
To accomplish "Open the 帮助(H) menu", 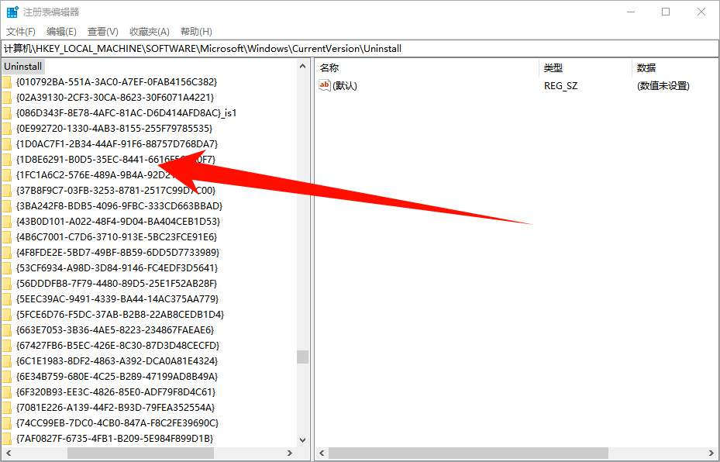I will (196, 32).
